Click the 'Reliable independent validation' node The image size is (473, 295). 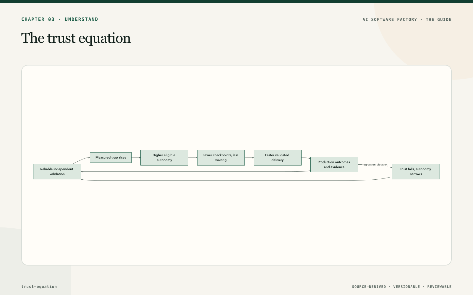click(57, 171)
